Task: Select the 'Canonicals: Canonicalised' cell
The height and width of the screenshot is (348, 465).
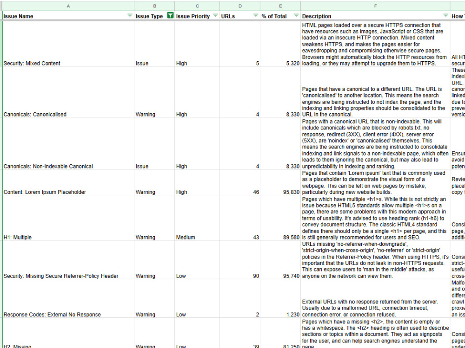Action: click(x=68, y=92)
